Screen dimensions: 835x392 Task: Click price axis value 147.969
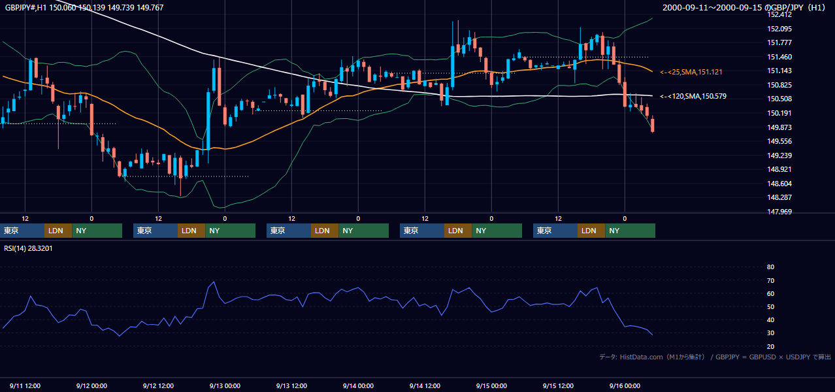[780, 212]
